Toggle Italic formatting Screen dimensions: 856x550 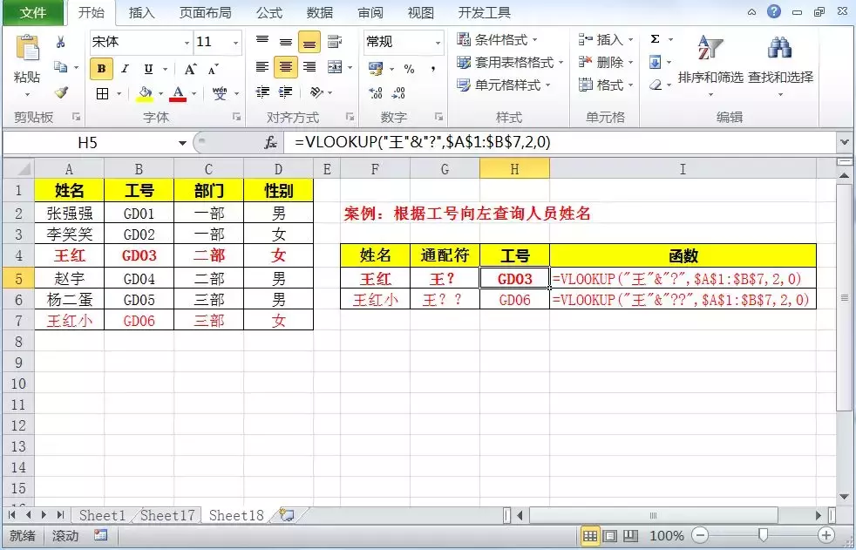pyautogui.click(x=125, y=69)
